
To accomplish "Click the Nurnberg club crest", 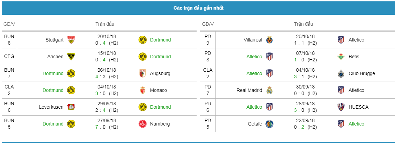I will click(x=143, y=124).
